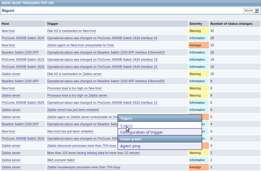
Task: Click 'More than 100 items having missing data' trigger
Action: pos(93,153)
